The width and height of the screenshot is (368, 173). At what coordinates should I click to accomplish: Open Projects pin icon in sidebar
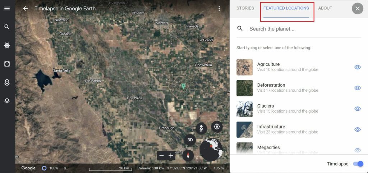[7, 82]
